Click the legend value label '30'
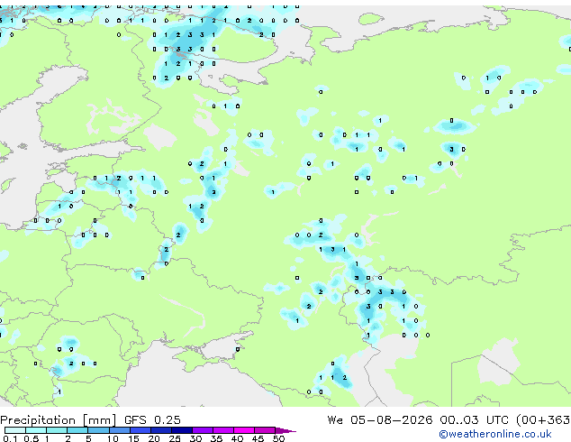 [195, 438]
